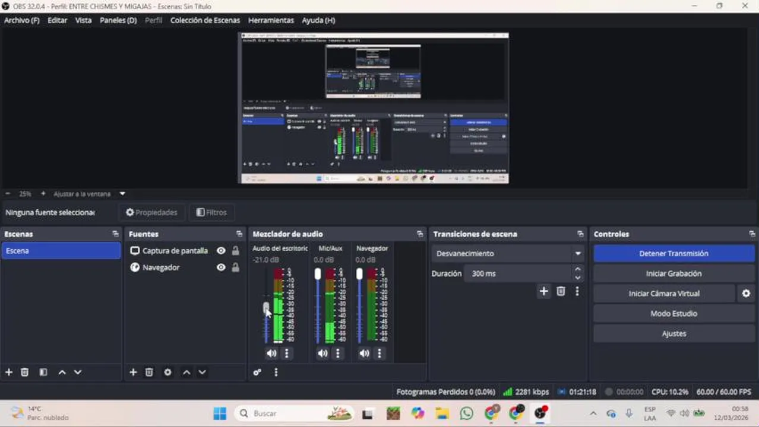Enable Modo Estudio
This screenshot has width=759, height=427.
[673, 314]
